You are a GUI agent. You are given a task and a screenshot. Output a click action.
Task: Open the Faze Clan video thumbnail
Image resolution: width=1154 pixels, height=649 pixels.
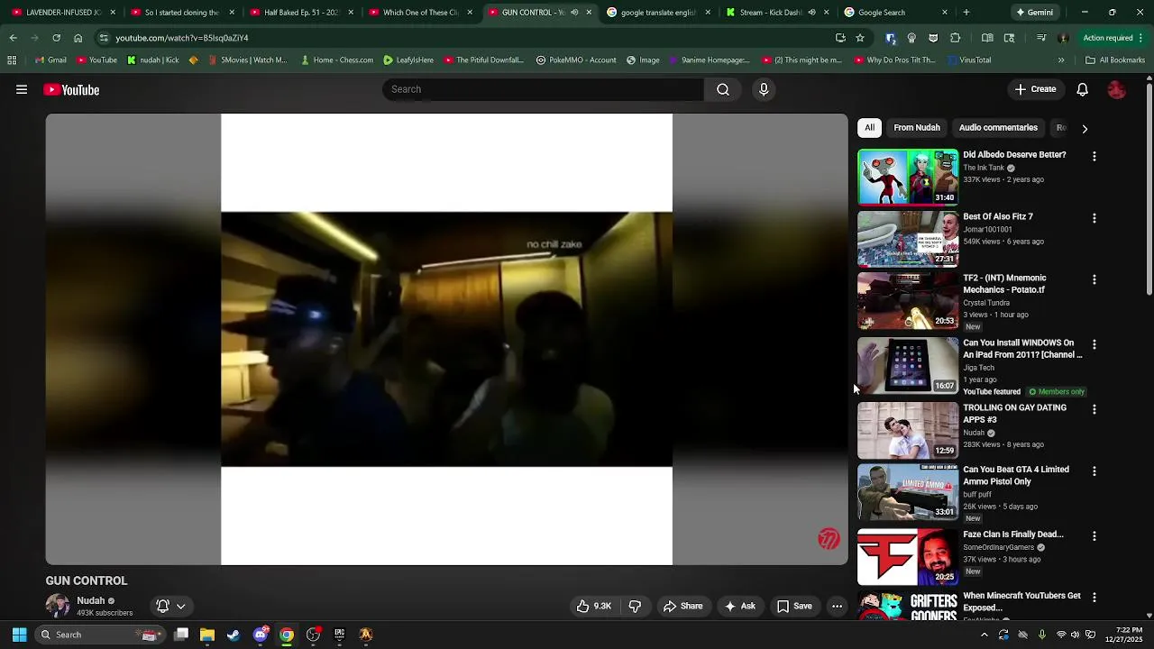pyautogui.click(x=908, y=557)
